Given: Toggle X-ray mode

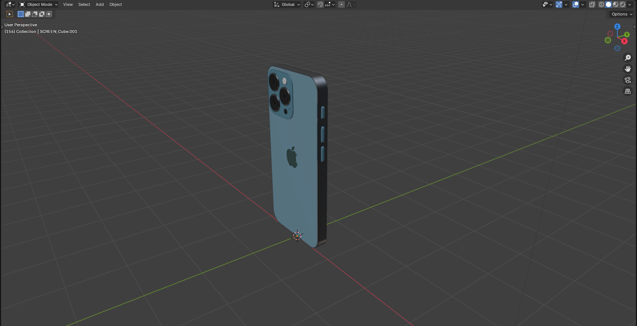Looking at the screenshot, I should pos(592,4).
